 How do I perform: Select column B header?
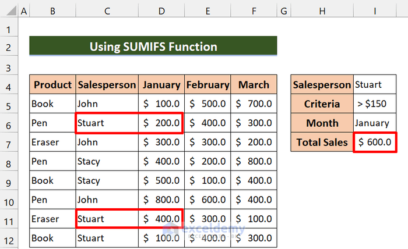click(x=53, y=11)
